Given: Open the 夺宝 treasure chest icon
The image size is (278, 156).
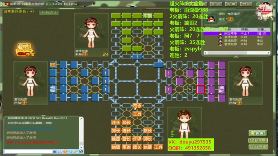Looking at the screenshot, I should click(x=25, y=50).
